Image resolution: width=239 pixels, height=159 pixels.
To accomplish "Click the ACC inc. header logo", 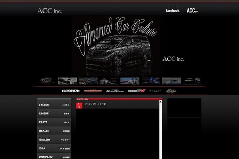I will click(x=49, y=11).
